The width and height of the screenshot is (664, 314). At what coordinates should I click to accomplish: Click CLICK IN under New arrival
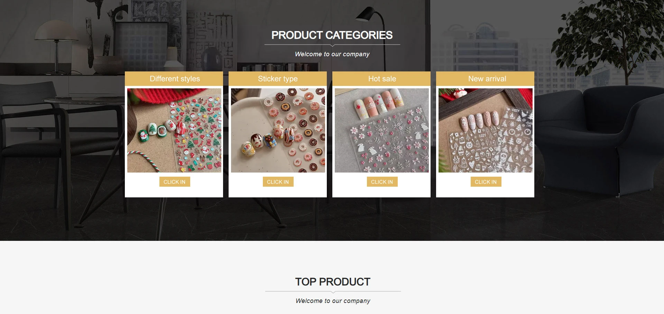click(x=486, y=182)
